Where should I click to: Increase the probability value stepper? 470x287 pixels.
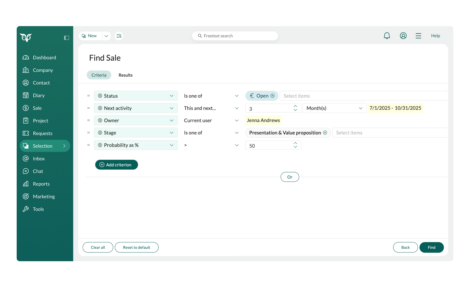click(295, 143)
